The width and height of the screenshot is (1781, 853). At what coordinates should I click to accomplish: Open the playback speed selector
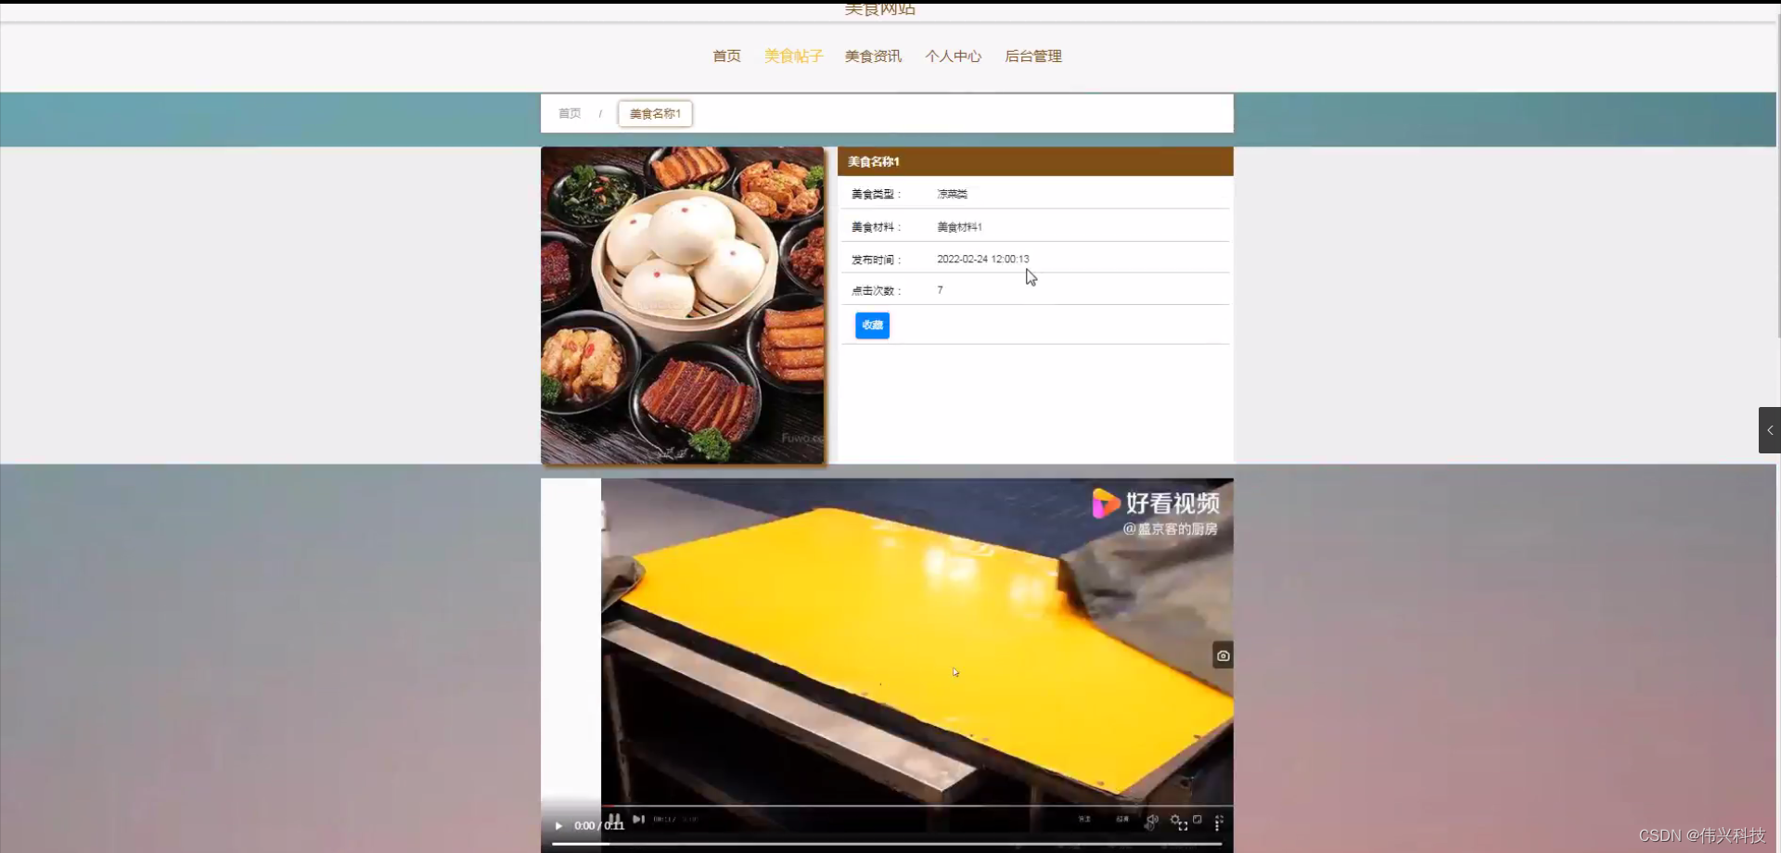(1084, 819)
